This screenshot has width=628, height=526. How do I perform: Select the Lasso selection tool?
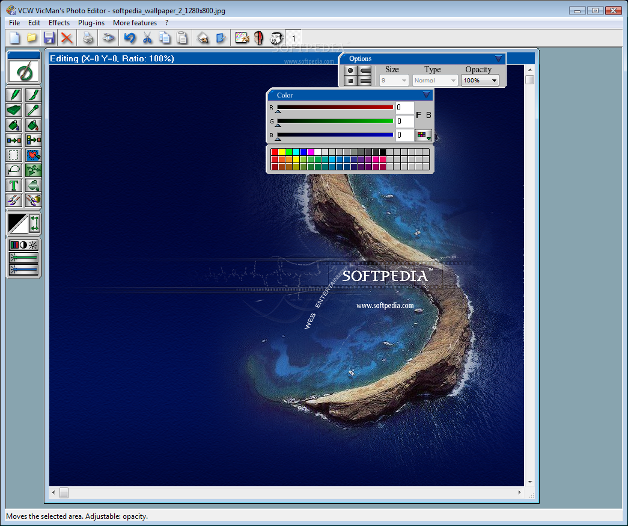point(14,170)
